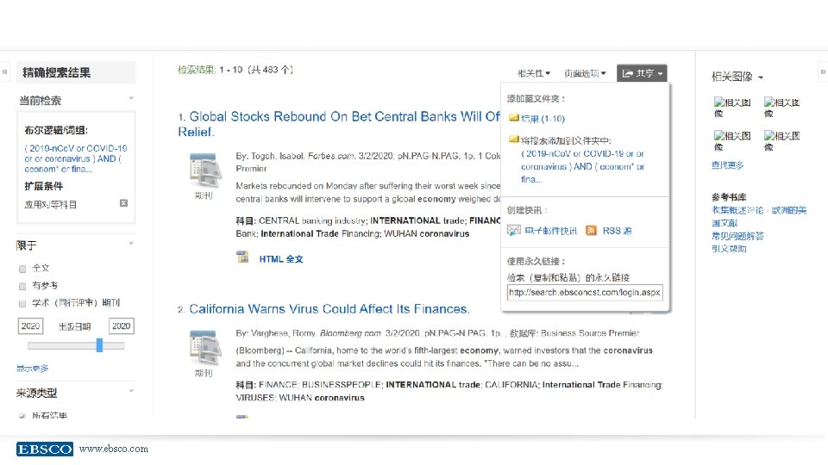The height and width of the screenshot is (465, 828).
Task: Open the second related image in top row
Action: (x=782, y=107)
